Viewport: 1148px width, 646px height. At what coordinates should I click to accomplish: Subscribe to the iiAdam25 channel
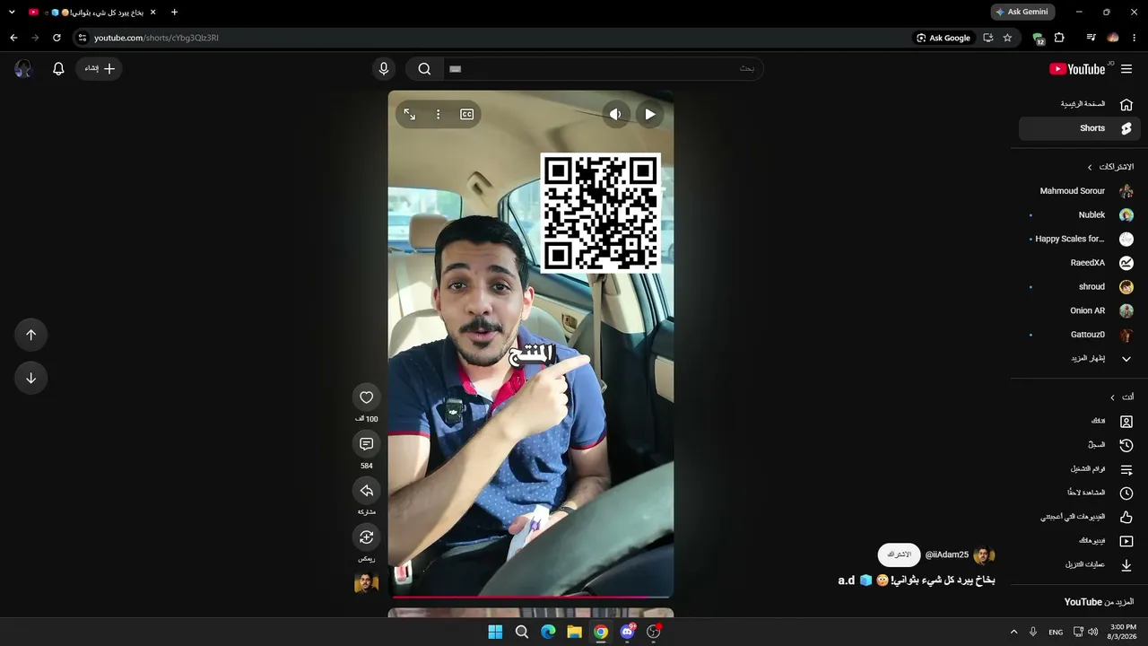click(899, 554)
